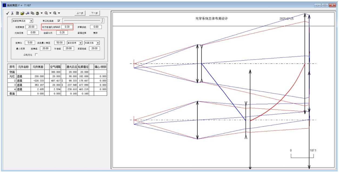Click the zoom out magnifier icon

click(x=46, y=13)
